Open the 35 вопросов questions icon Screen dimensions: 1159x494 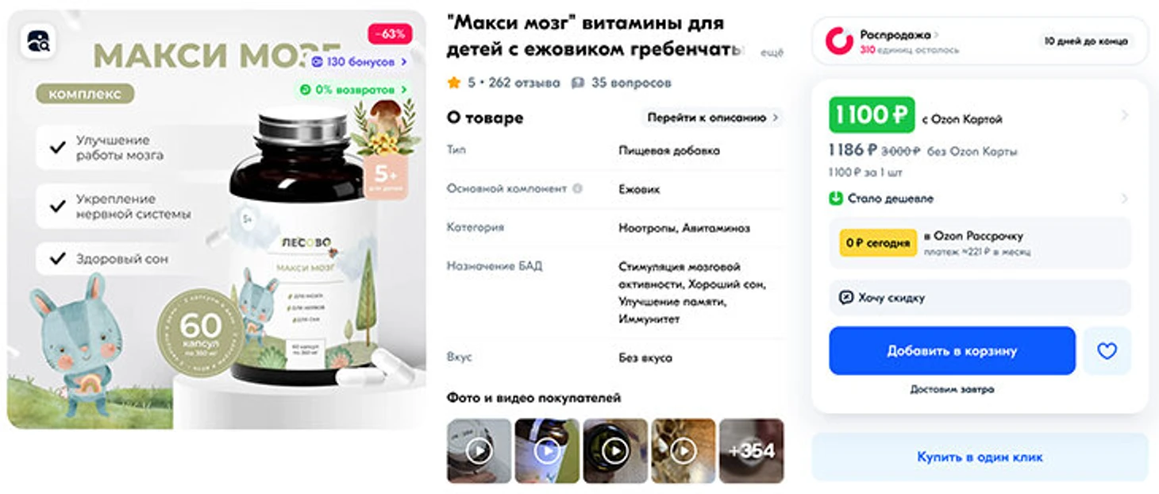[578, 83]
